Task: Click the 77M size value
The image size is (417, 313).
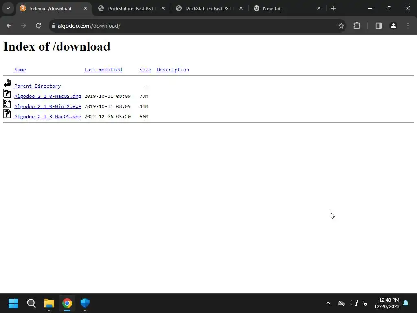Action: click(x=144, y=96)
